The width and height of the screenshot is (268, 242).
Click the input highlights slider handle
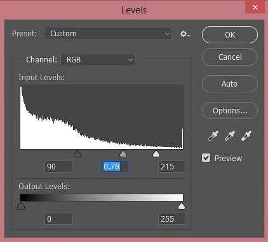(156, 153)
